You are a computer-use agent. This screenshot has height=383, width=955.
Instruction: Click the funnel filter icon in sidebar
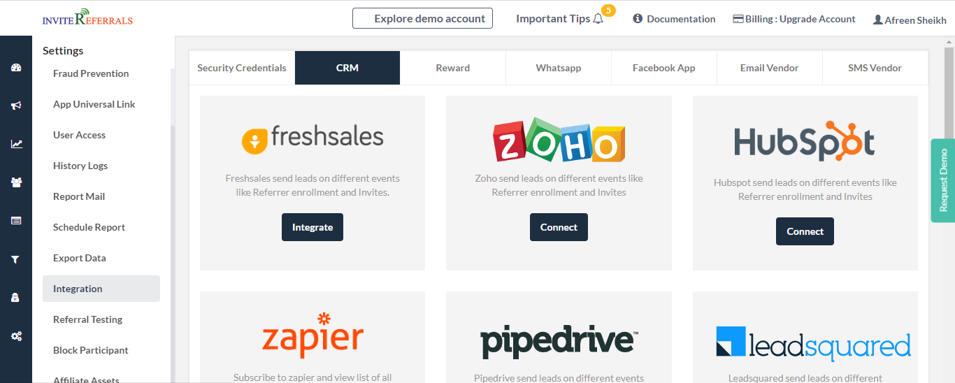point(16,259)
